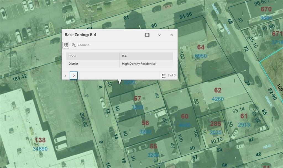Click the Base Zoning: R-4 title
The image size is (283, 168).
click(x=80, y=35)
